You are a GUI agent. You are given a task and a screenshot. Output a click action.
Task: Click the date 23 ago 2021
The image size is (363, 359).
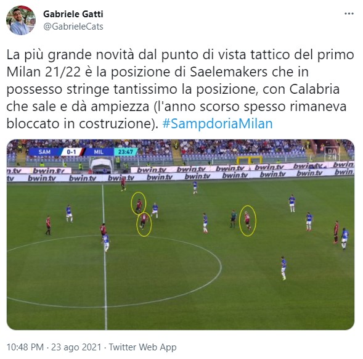(x=76, y=347)
